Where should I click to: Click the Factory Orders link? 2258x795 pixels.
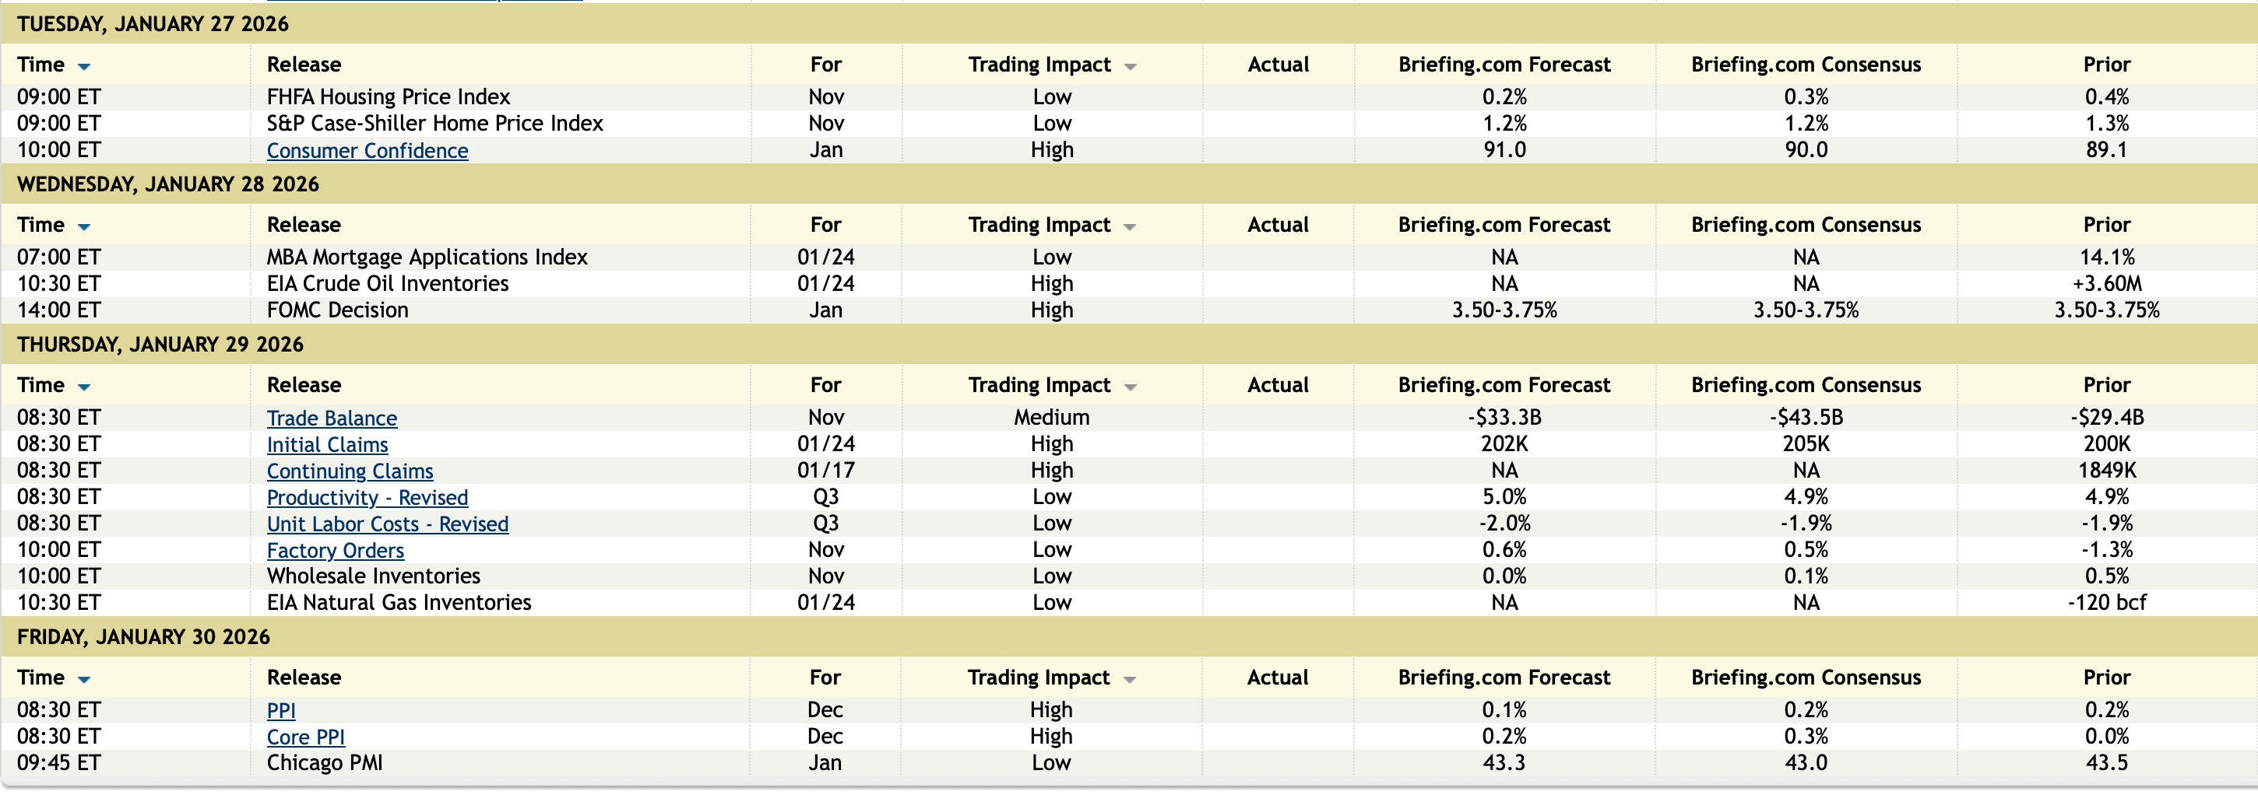click(335, 551)
